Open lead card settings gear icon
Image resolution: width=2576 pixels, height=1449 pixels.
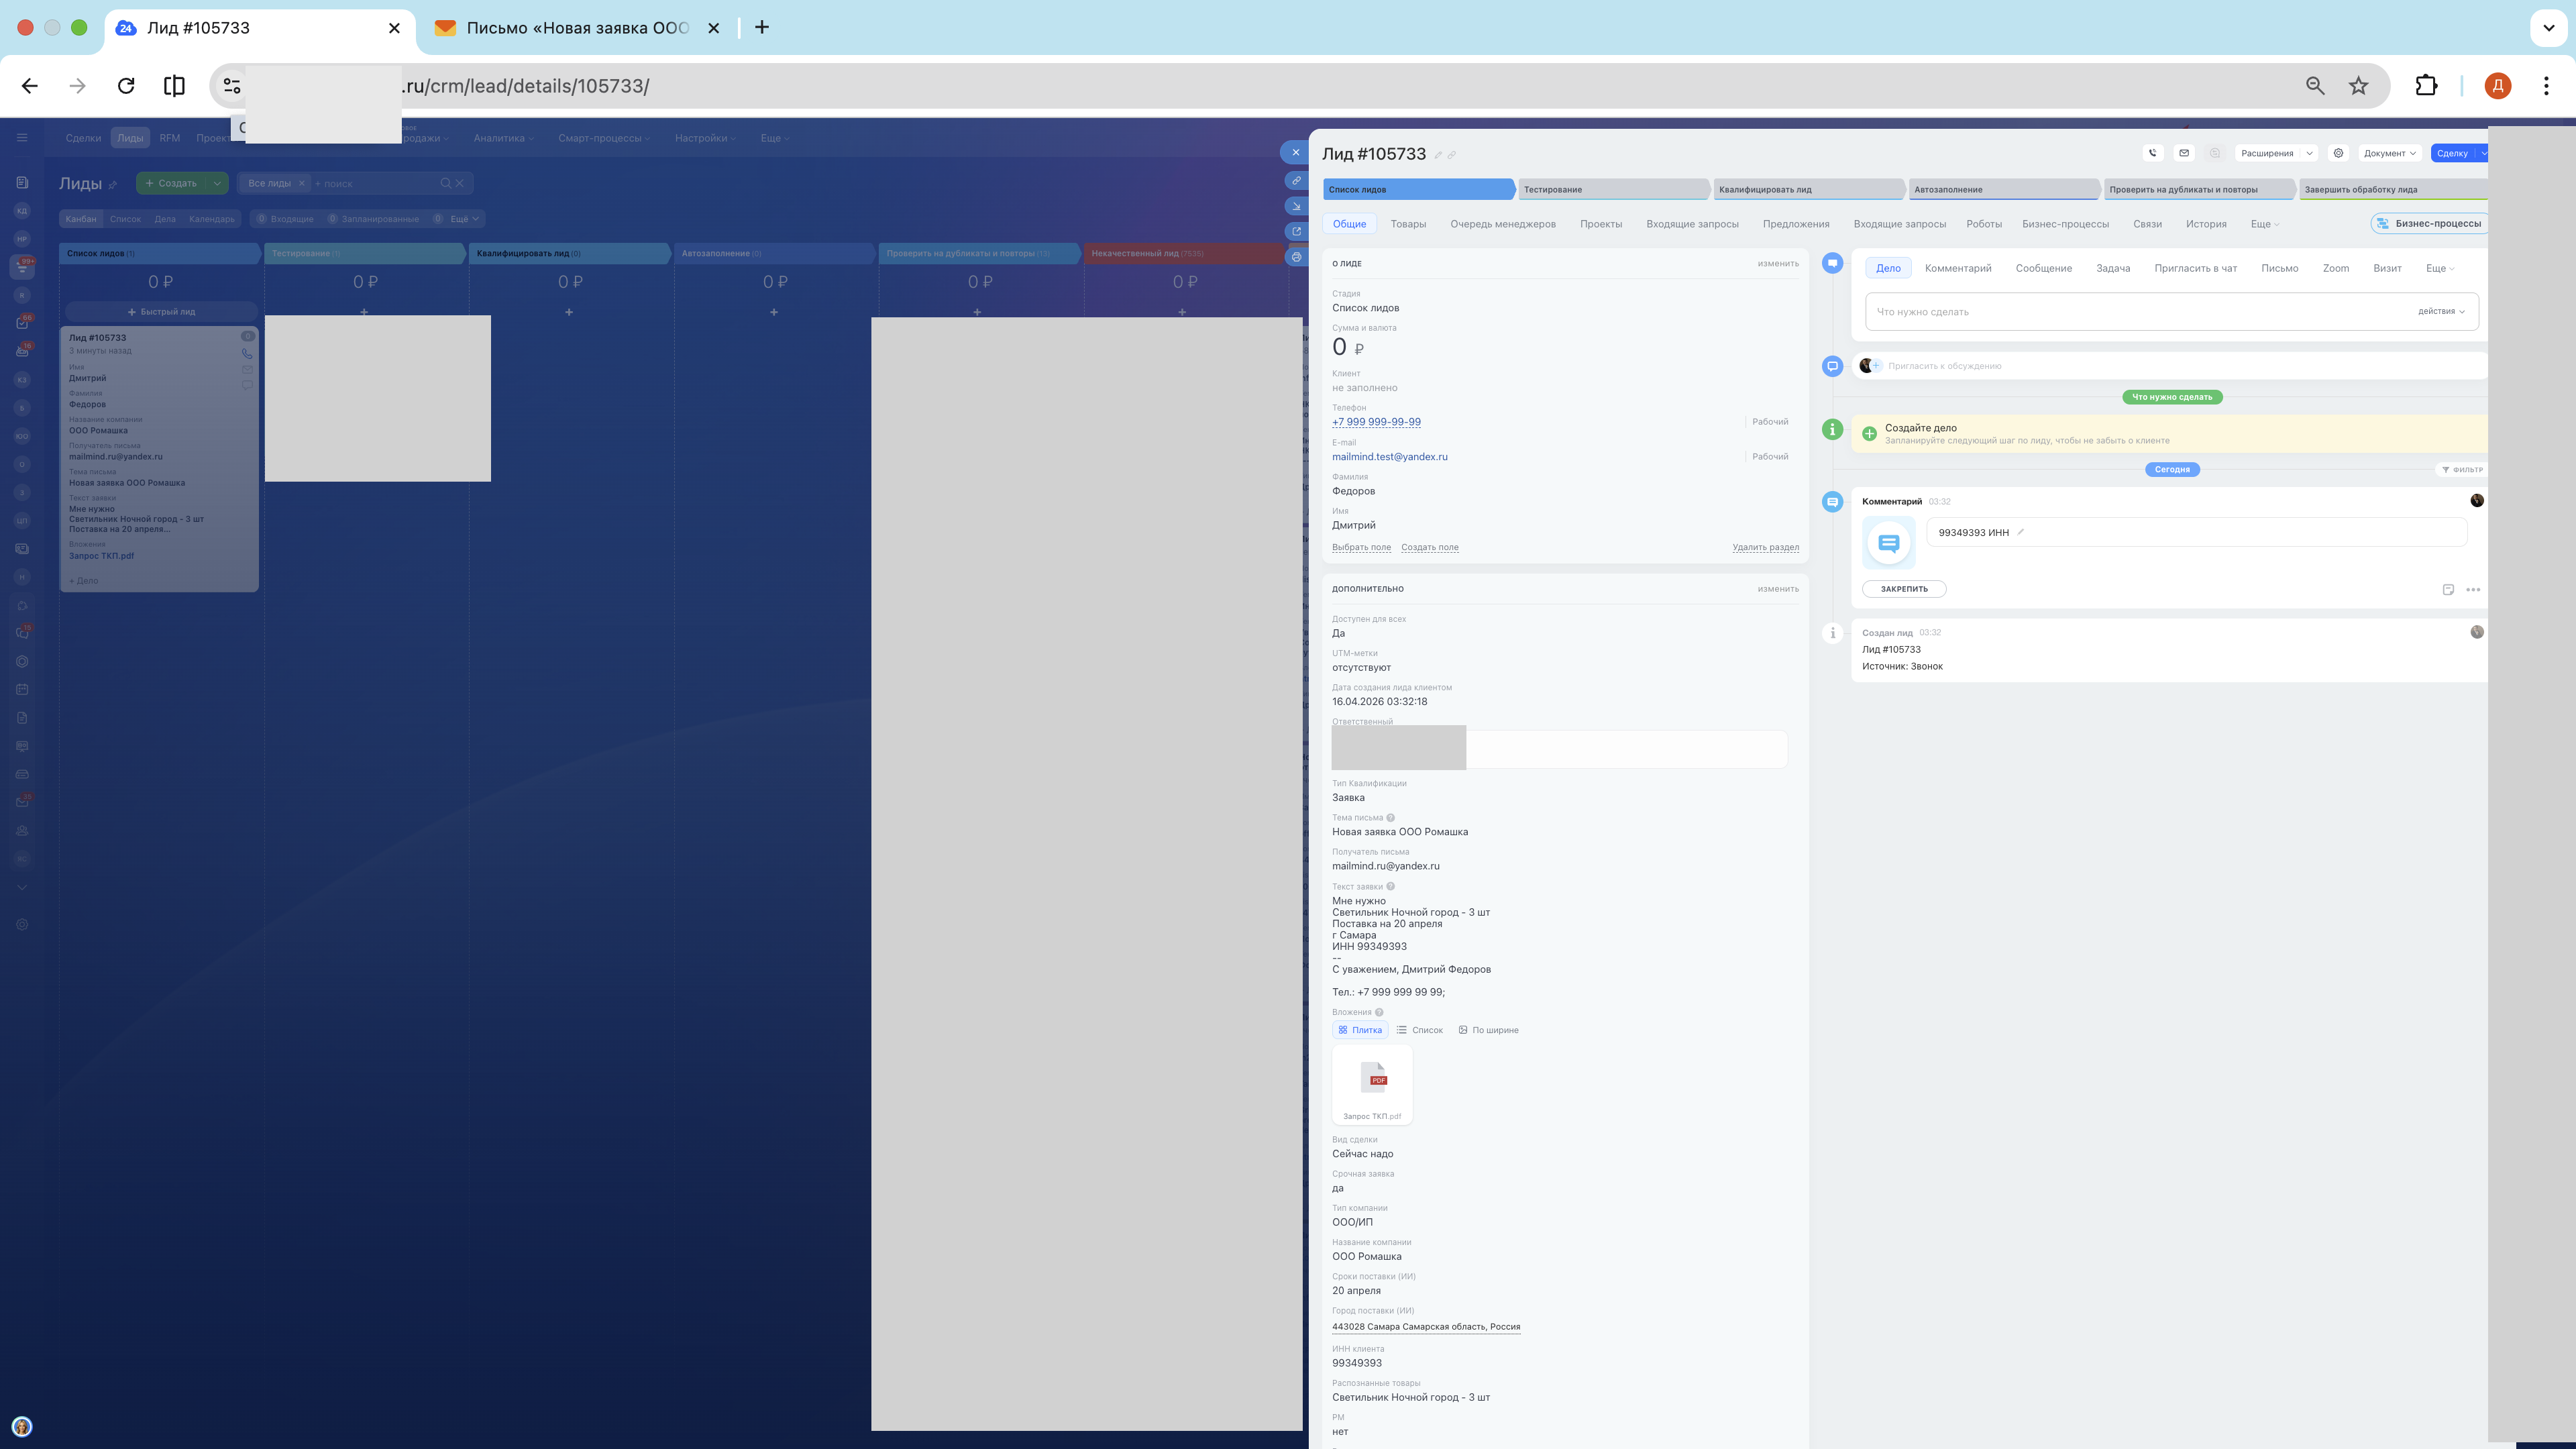click(2338, 153)
